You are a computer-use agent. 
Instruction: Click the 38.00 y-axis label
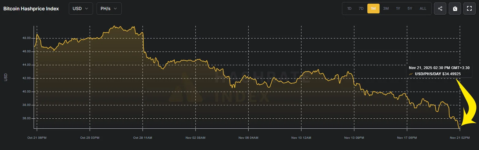[27, 105]
